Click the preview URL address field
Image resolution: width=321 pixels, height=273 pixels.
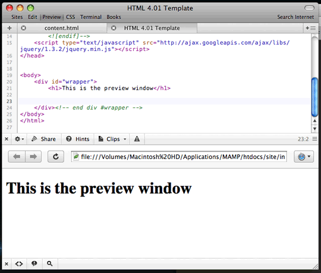179,157
